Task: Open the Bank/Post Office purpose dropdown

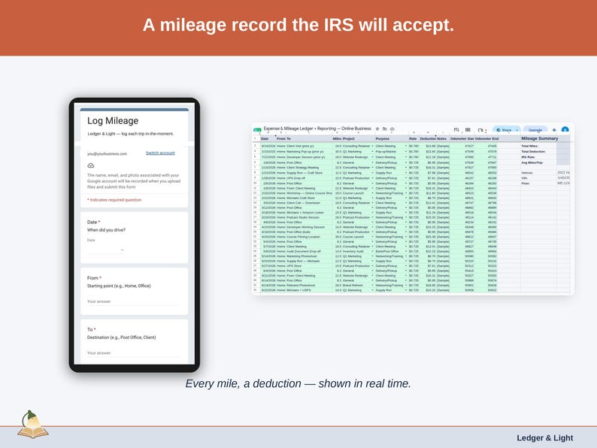Action: pos(406,251)
